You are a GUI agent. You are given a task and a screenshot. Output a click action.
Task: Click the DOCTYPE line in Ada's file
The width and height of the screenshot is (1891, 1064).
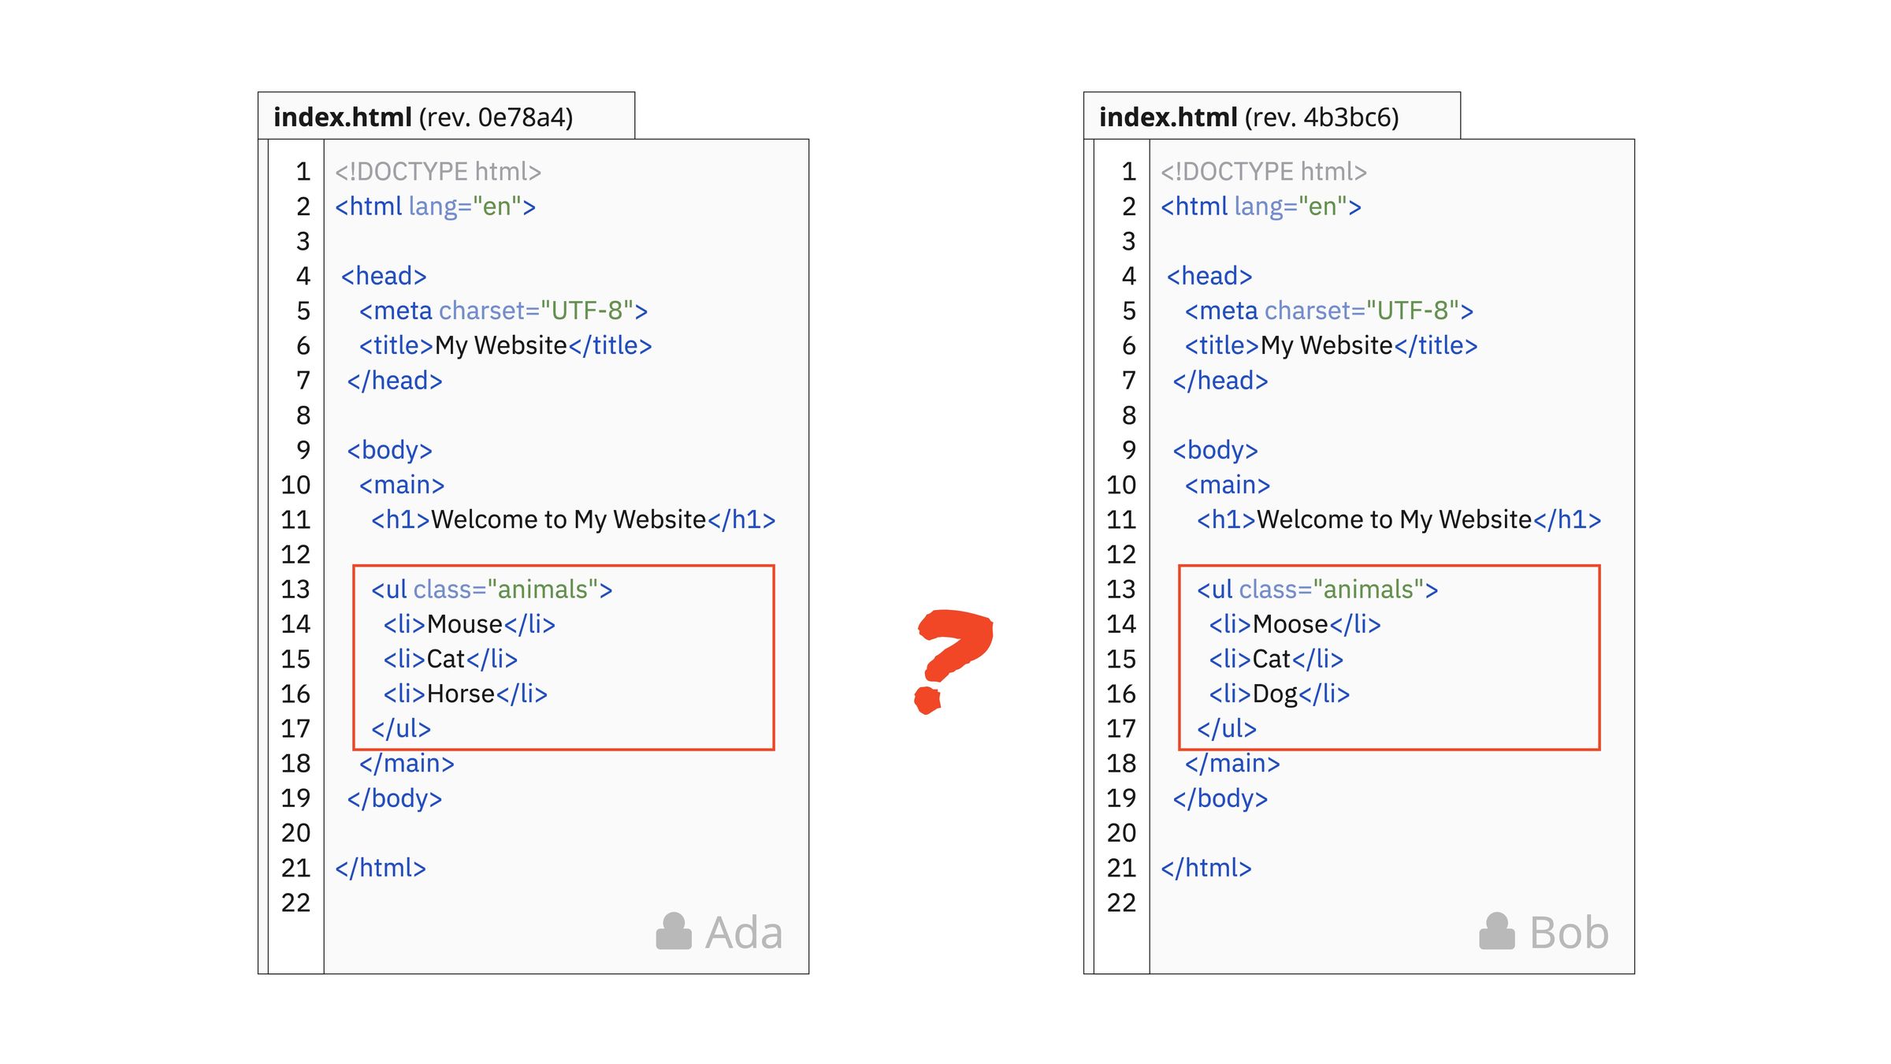click(x=438, y=172)
